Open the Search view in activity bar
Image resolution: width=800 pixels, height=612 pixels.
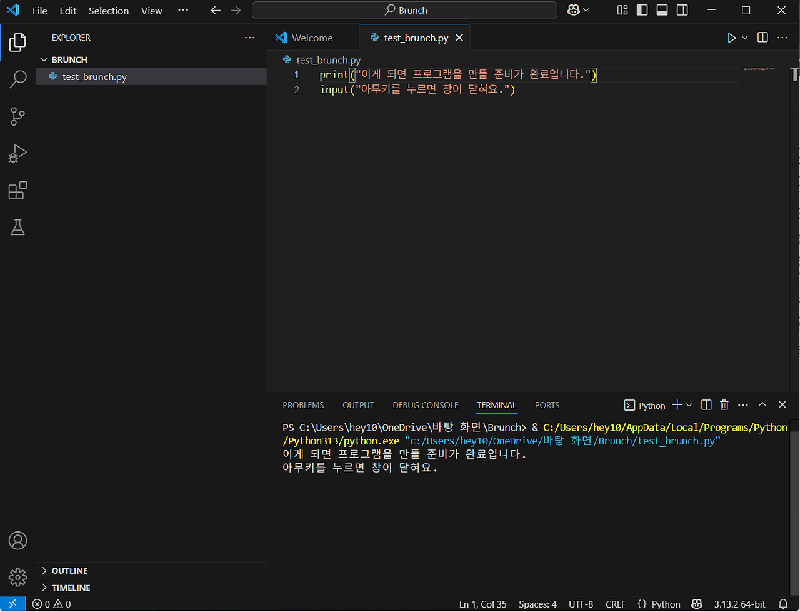(17, 79)
